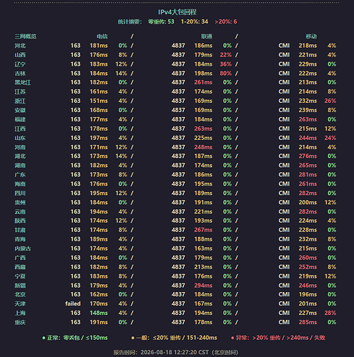This screenshot has height=357, width=354.
Task: Select the red ">20%: 6" summary value
Action: pyautogui.click(x=226, y=21)
